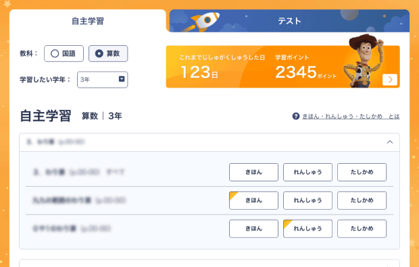
Task: Click たしかめ button in the third row
Action: click(x=362, y=229)
